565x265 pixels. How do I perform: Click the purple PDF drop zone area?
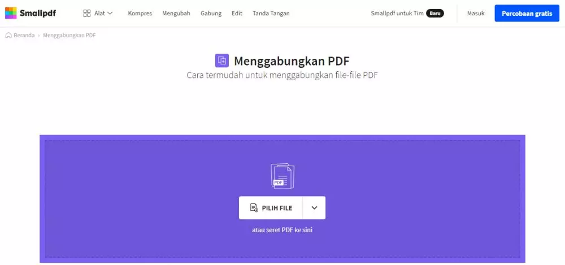point(282,199)
